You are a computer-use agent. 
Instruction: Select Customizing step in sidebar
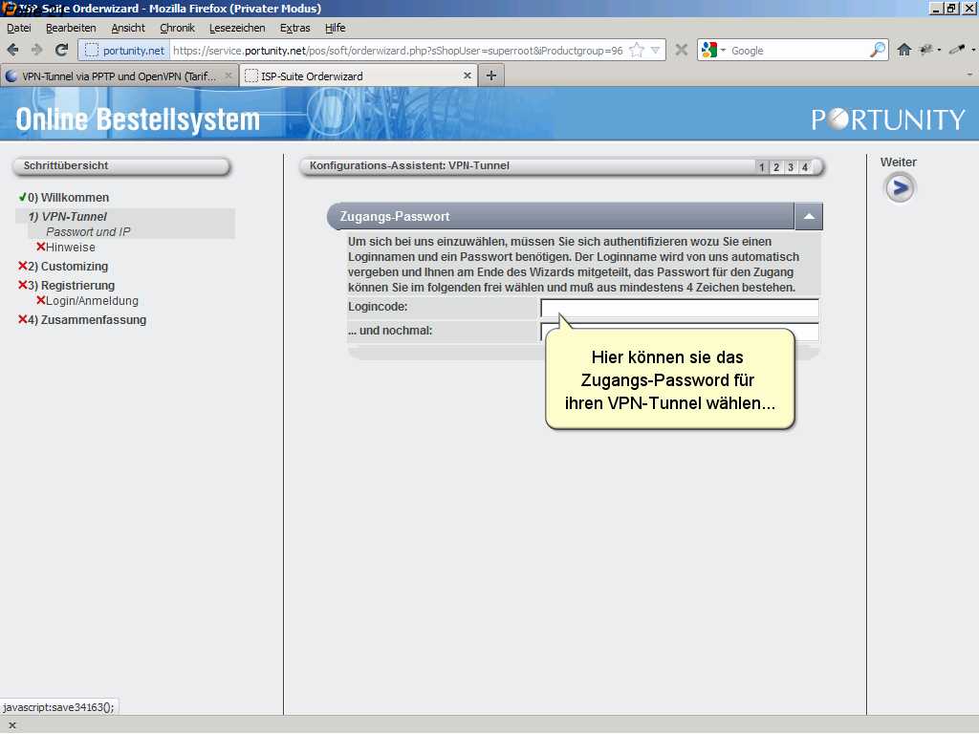pyautogui.click(x=74, y=267)
